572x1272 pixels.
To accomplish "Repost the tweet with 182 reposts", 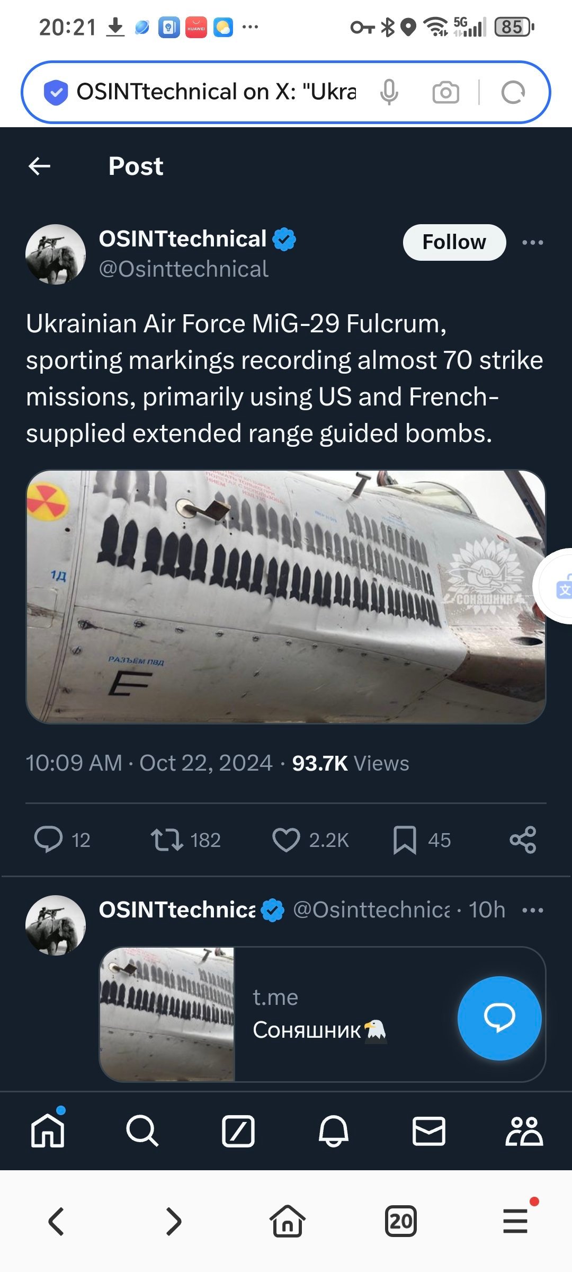I will coord(185,840).
